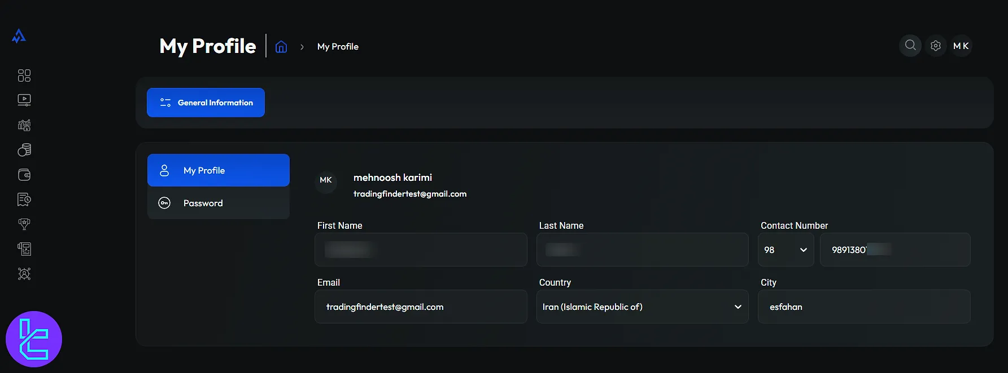
Task: Click the General Information button
Action: pos(206,103)
